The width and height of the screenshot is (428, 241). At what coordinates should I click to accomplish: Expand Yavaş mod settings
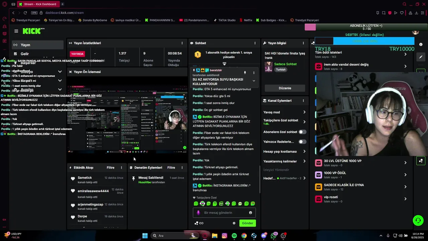285,112
